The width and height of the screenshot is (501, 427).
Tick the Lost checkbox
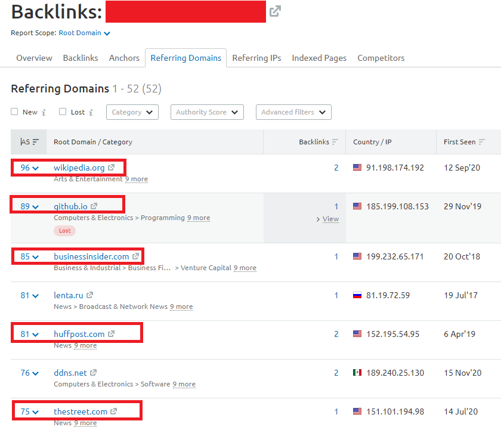pyautogui.click(x=63, y=112)
